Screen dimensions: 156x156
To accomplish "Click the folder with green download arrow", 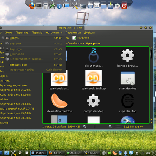I will (110, 6).
